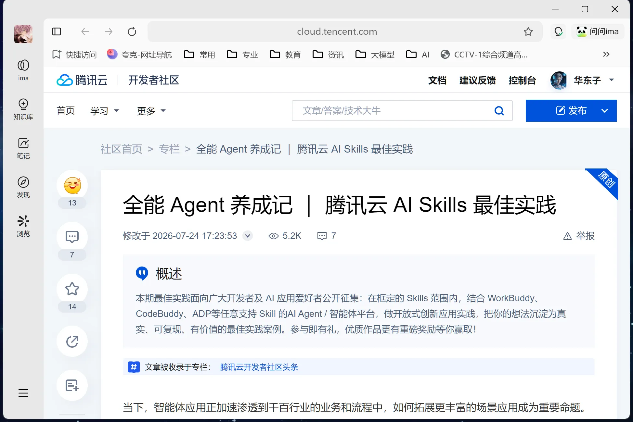Open the 常用 bookmark folder
Viewport: 633px width, 422px height.
tap(200, 55)
